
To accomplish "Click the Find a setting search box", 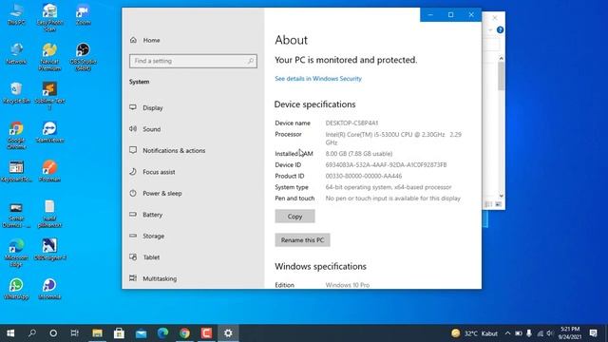I will coord(193,61).
